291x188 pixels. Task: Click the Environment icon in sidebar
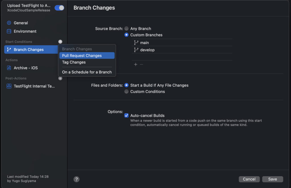click(x=9, y=31)
